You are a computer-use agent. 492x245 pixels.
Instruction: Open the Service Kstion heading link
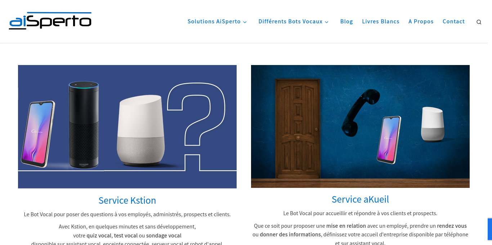127,200
